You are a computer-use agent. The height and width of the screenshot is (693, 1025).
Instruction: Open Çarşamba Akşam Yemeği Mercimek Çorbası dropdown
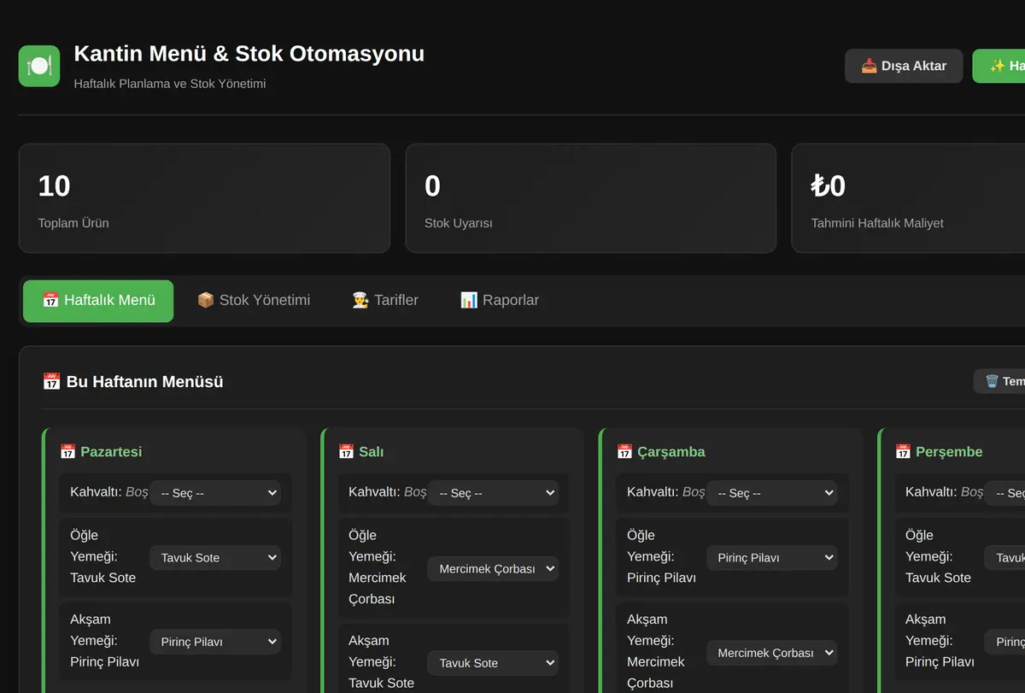771,653
